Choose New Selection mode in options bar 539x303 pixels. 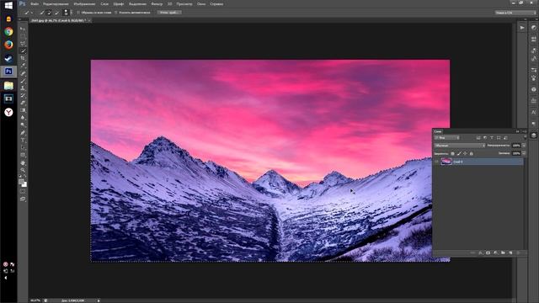(x=42, y=13)
